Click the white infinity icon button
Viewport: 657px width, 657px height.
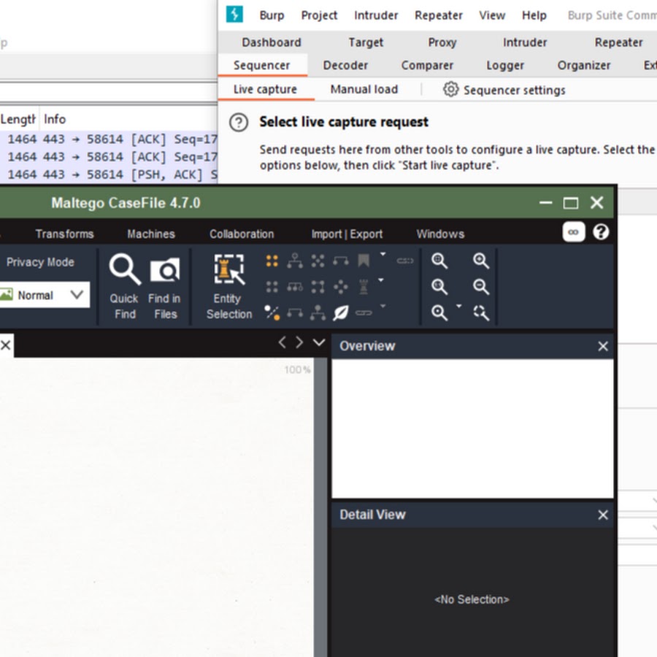[x=573, y=232]
